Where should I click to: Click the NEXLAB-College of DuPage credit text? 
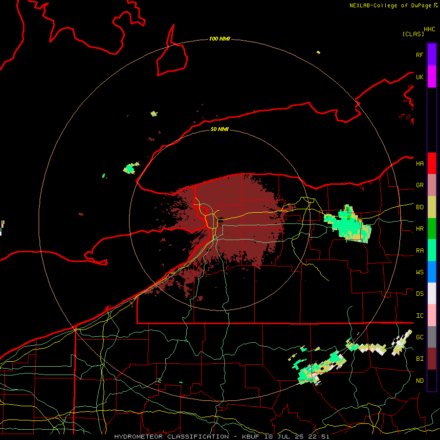[391, 5]
